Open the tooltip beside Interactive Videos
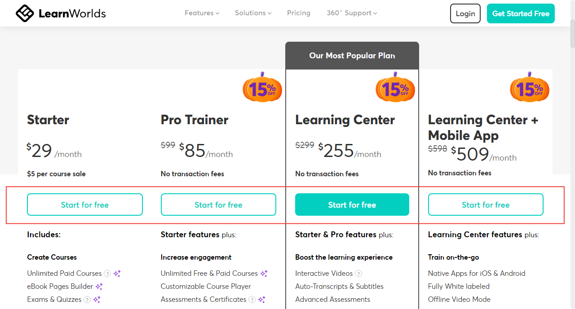The image size is (575, 309). point(358,273)
